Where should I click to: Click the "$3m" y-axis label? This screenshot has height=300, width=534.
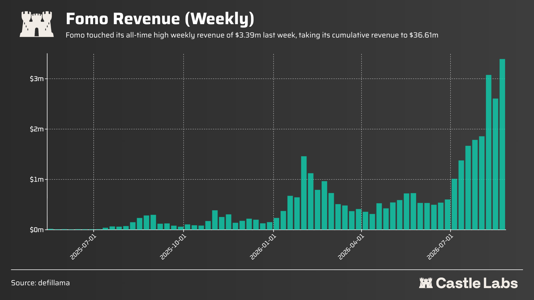coord(37,79)
